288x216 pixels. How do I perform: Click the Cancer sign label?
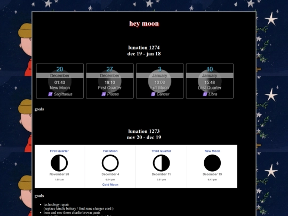click(x=163, y=94)
